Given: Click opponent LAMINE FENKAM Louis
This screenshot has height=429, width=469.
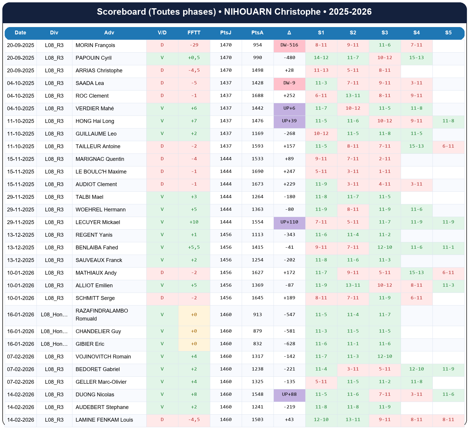Looking at the screenshot, I should (104, 420).
